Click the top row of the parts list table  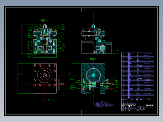(138, 53)
